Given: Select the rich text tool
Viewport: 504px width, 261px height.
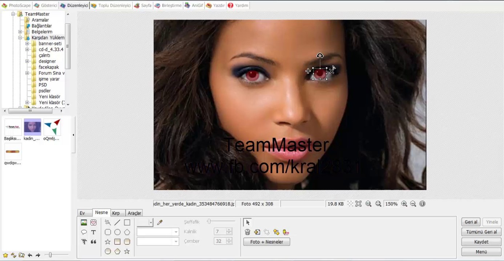Looking at the screenshot, I should (x=84, y=242).
